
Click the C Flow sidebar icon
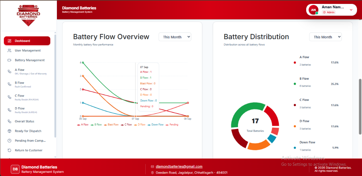10,97
